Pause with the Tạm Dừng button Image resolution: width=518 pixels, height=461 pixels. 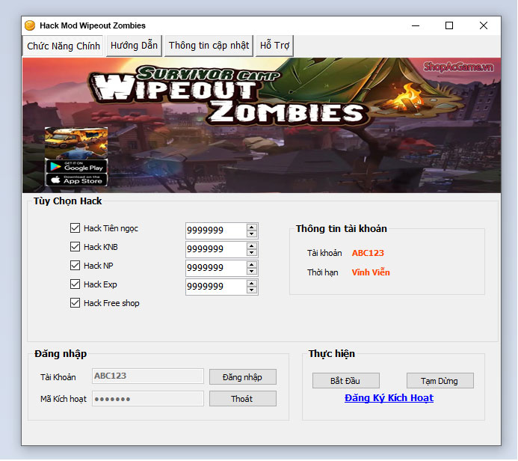click(x=440, y=381)
